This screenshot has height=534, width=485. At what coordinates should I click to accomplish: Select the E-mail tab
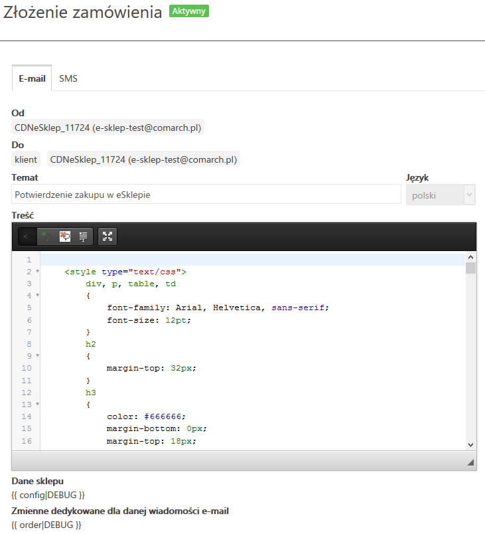tap(32, 78)
